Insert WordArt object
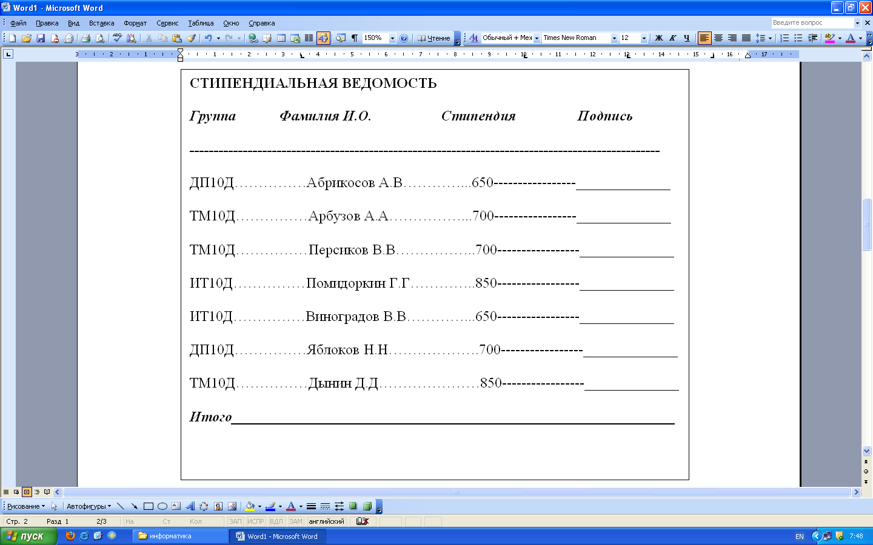The image size is (873, 545). pos(190,506)
